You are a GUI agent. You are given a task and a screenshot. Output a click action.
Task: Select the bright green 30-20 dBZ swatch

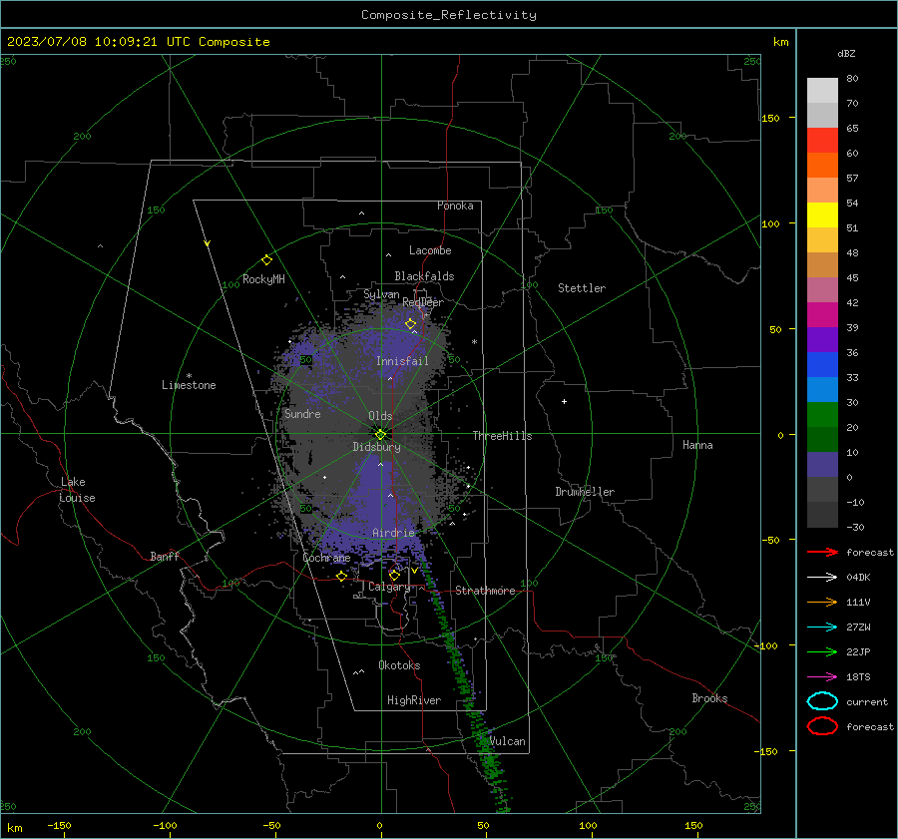point(822,415)
